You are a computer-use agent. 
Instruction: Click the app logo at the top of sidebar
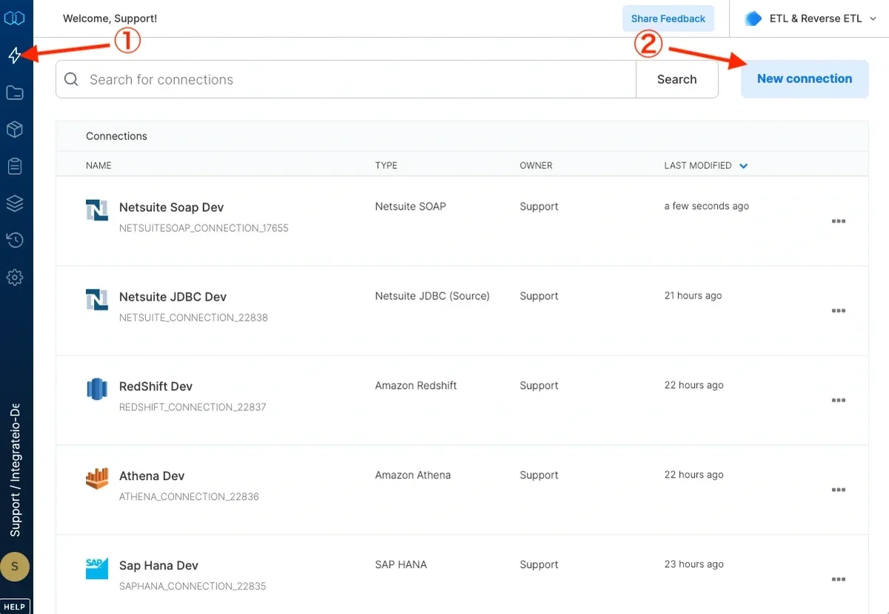tap(16, 18)
